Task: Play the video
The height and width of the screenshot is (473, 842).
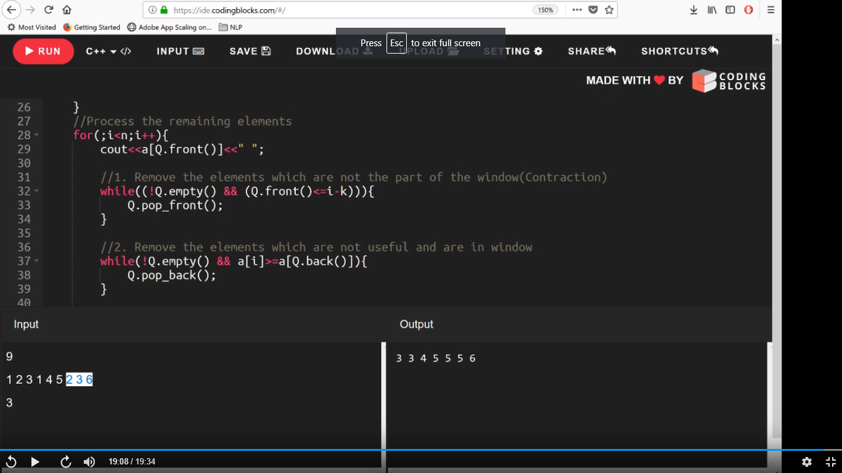Action: click(35, 462)
